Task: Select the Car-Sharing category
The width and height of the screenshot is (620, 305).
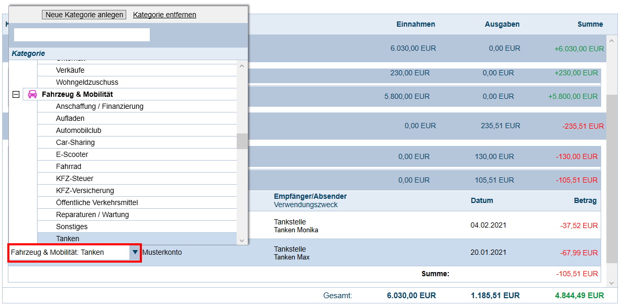Action: pyautogui.click(x=137, y=142)
